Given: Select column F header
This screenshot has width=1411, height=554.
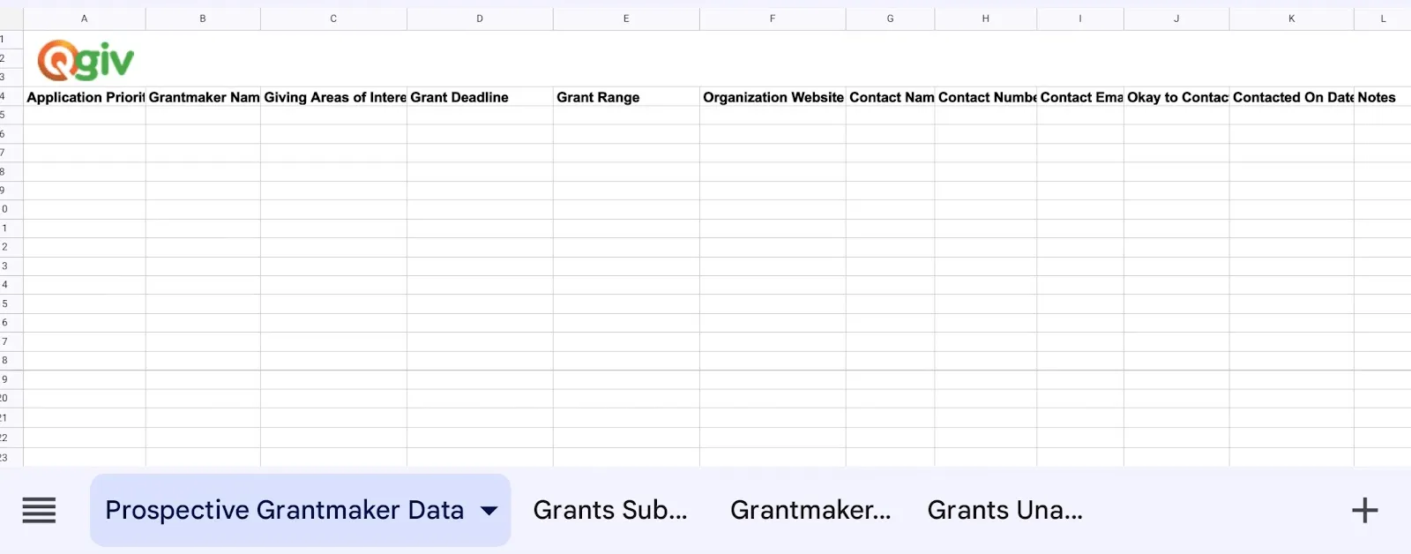Looking at the screenshot, I should [773, 19].
